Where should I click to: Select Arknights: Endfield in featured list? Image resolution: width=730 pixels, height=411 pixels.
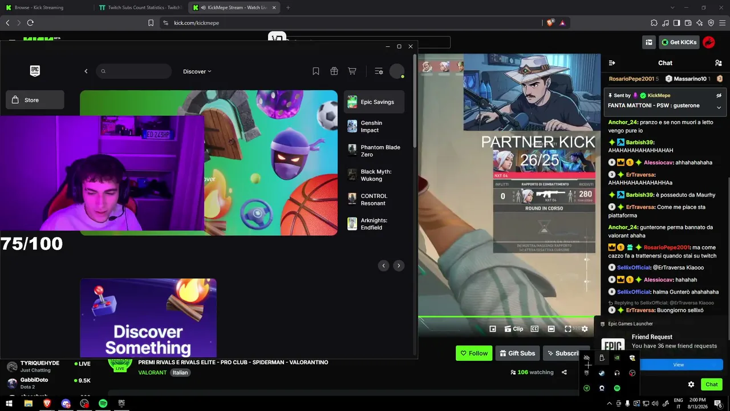(x=374, y=224)
